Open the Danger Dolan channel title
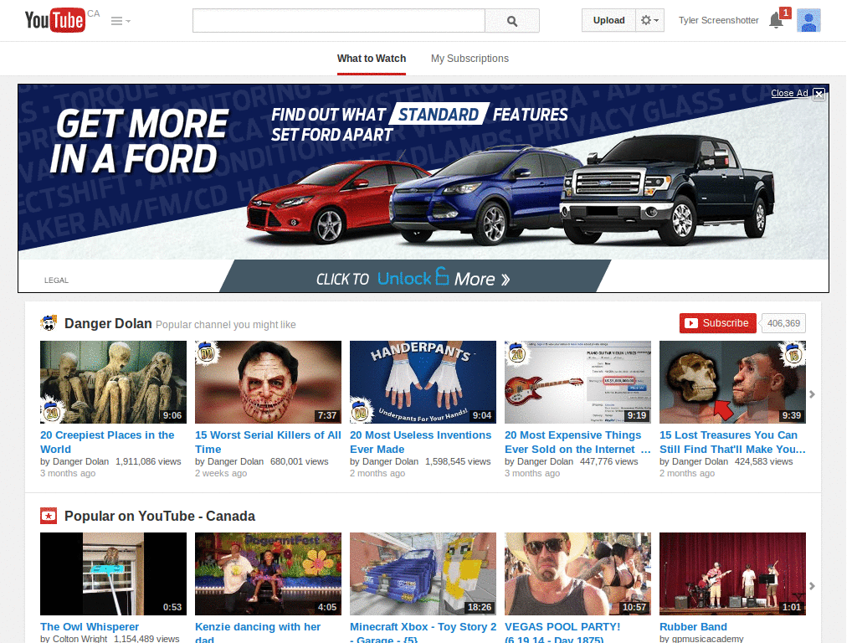 pos(108,324)
